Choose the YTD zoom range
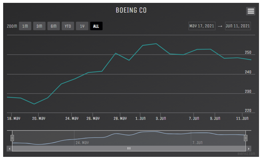The height and width of the screenshot is (160, 261). click(x=68, y=26)
